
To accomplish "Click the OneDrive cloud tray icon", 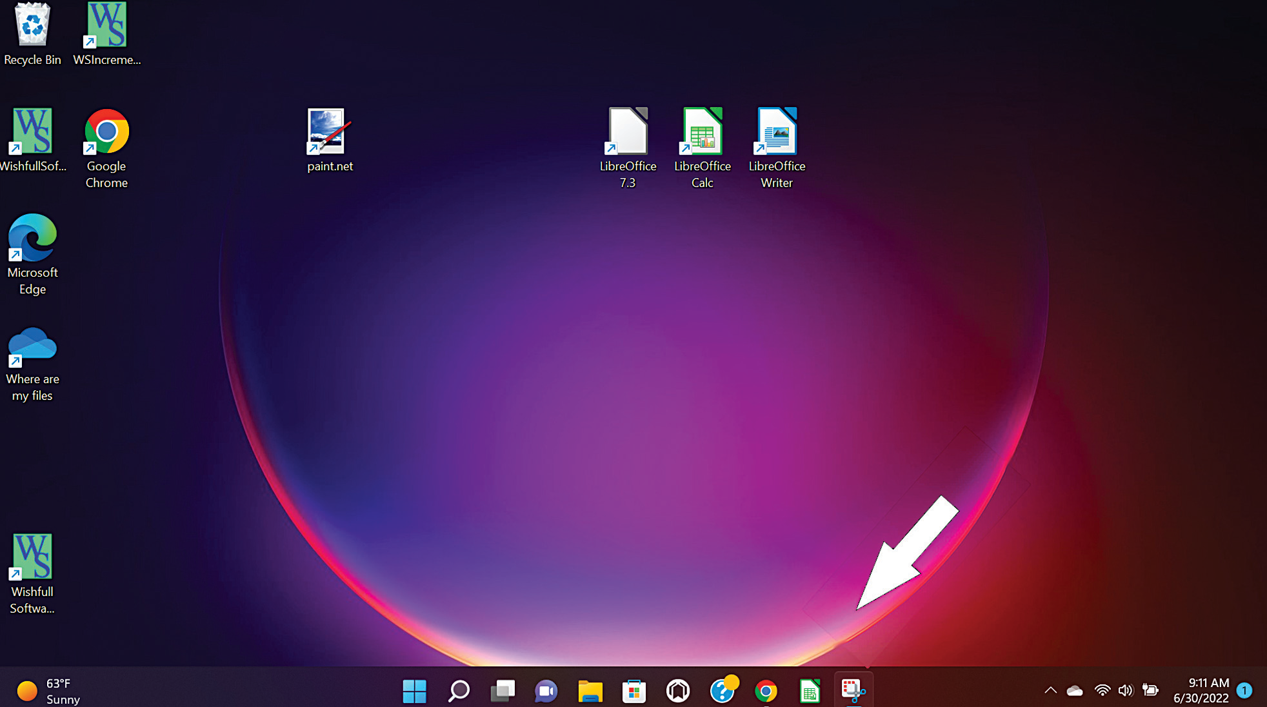I will [x=1075, y=691].
